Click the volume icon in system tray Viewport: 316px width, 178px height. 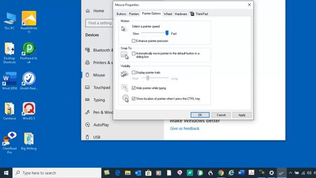coord(309,173)
